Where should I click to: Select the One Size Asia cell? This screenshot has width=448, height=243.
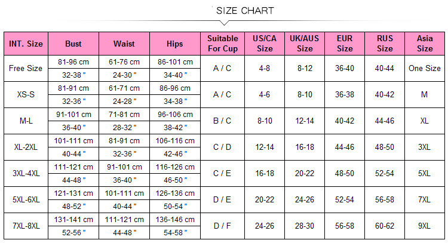point(425,69)
